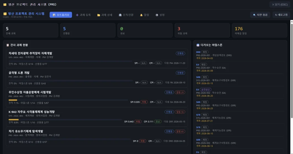Click '진척 0% · 마일스톤 0/12 · 산출물 0/57' text
Image resolution: width=293 pixels, height=154 pixels.
(x=28, y=142)
